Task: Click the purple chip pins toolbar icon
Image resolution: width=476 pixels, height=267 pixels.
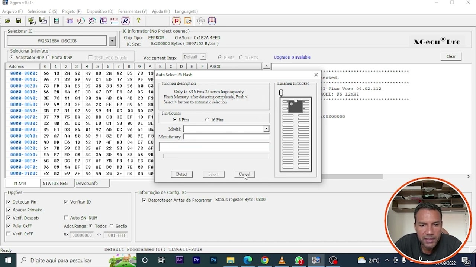Action: [x=212, y=21]
